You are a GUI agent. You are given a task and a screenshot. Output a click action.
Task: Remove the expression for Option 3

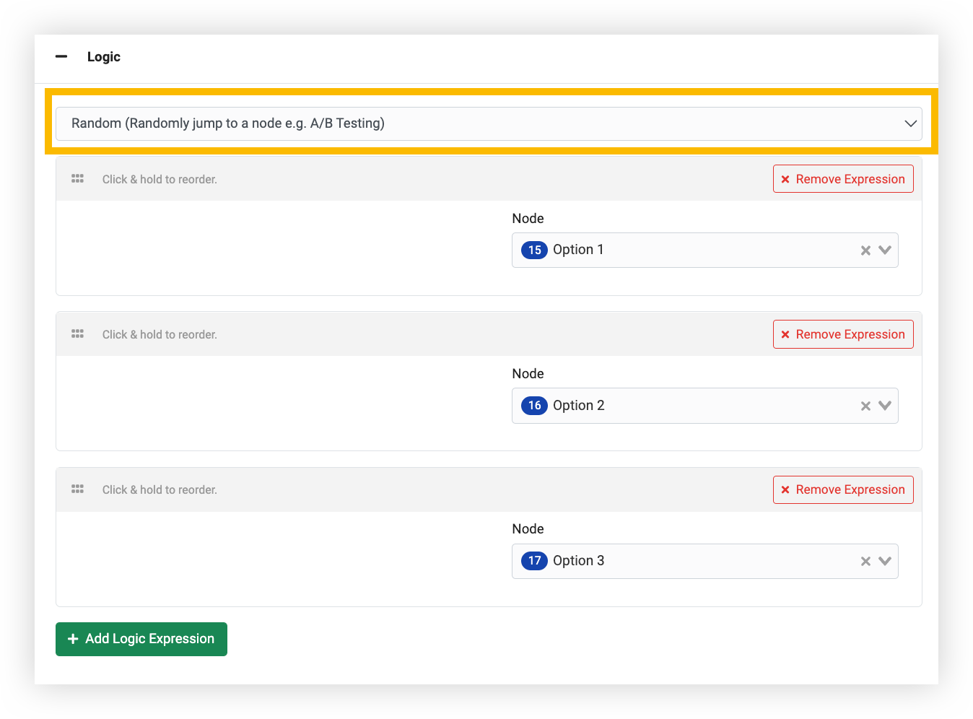point(842,489)
